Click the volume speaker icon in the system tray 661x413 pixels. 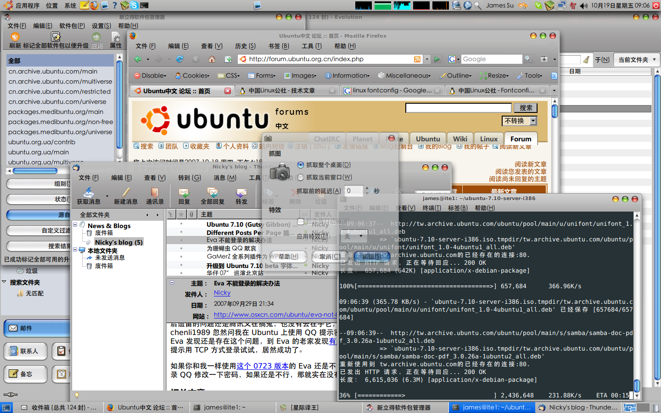pyautogui.click(x=583, y=6)
